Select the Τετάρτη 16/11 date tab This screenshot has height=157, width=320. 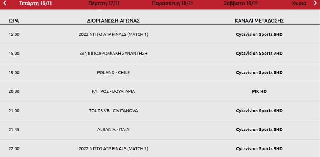[x=36, y=4]
